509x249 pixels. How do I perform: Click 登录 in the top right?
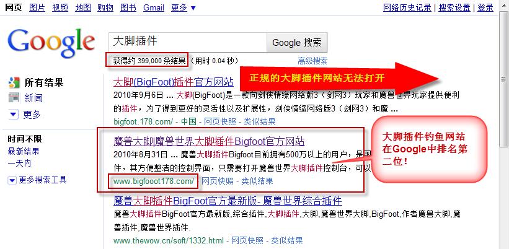click(485, 7)
